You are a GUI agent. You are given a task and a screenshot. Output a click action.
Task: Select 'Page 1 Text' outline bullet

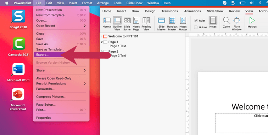[x=118, y=46]
